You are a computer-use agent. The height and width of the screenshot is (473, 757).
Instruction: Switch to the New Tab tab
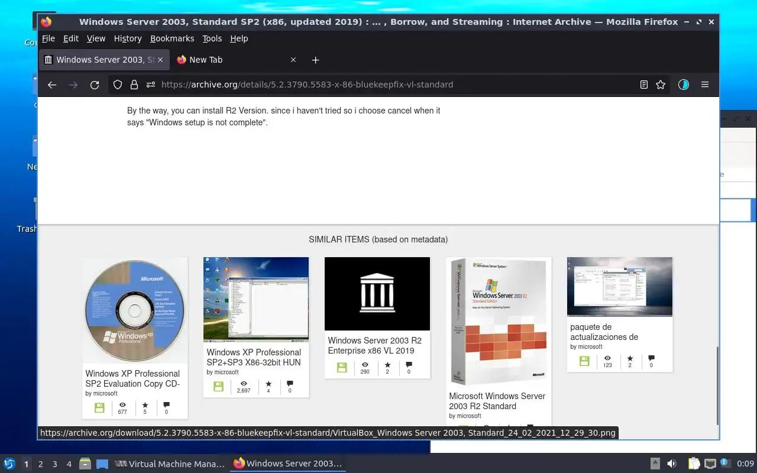point(237,60)
